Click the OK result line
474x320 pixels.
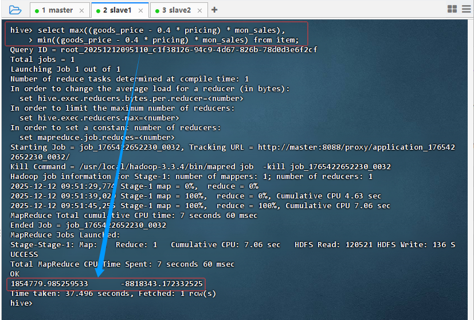(15, 274)
